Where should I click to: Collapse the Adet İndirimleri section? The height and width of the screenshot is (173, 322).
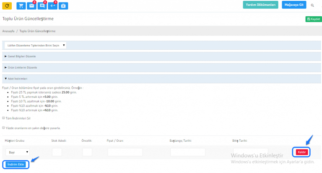point(16,78)
